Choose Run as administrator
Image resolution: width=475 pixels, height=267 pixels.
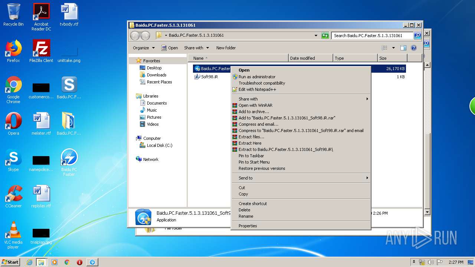(301, 77)
